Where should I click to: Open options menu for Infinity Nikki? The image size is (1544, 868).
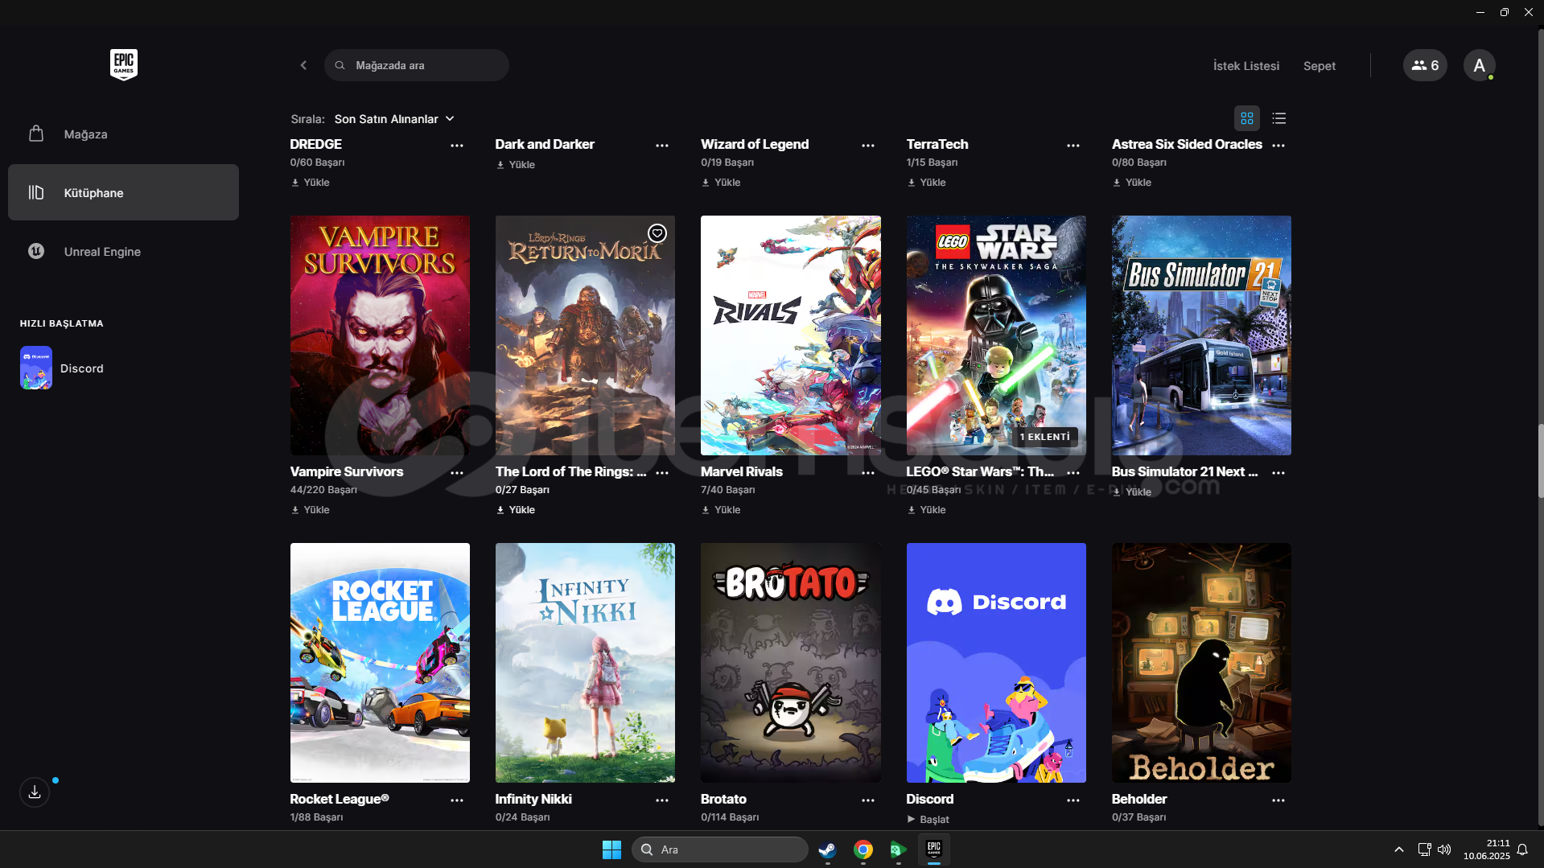tap(662, 800)
